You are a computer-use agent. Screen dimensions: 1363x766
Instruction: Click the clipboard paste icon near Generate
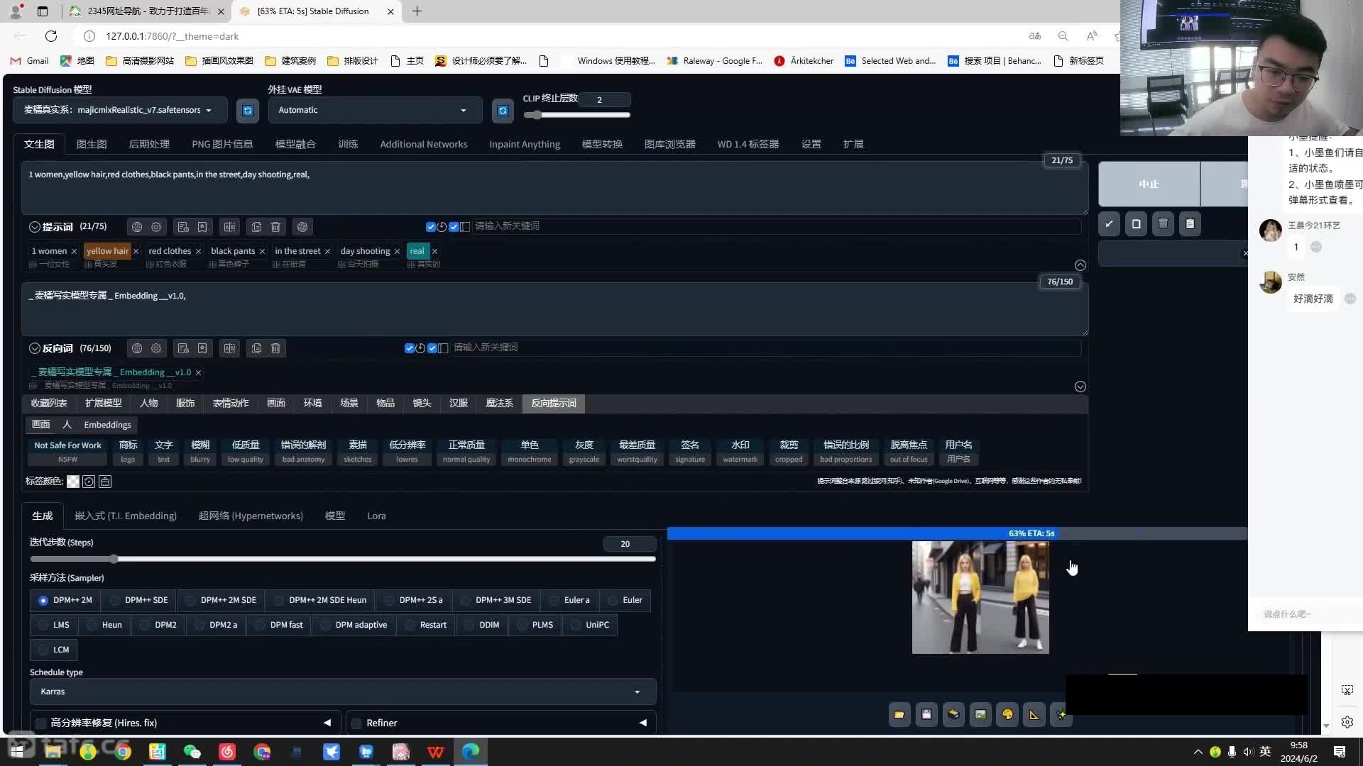tap(1190, 224)
